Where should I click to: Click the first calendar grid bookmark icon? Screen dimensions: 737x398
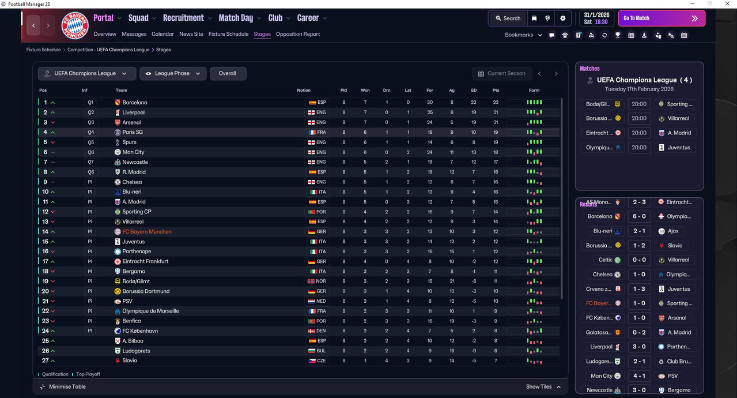click(x=631, y=35)
